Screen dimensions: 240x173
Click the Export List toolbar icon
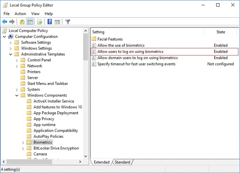40,22
